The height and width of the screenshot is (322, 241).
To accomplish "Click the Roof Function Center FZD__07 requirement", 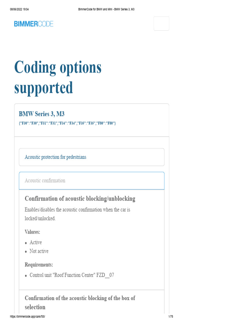I will (72, 275).
